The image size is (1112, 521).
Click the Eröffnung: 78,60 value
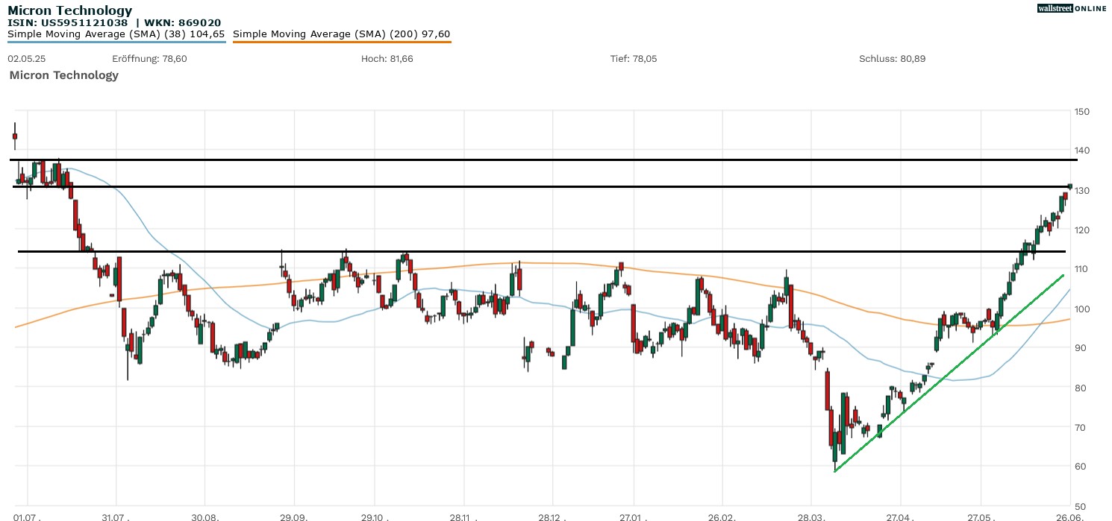point(149,59)
